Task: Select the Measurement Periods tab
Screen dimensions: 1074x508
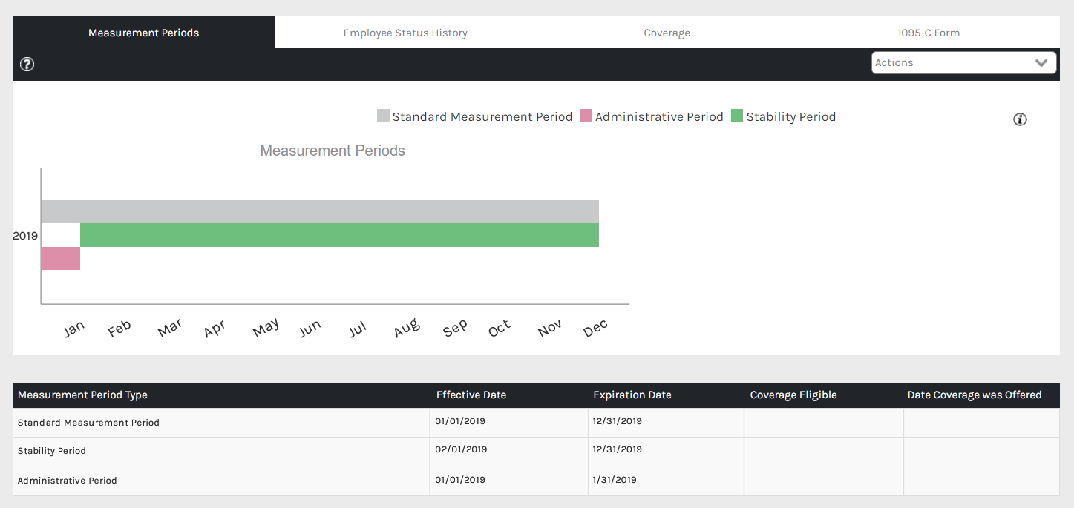Action: coord(143,33)
